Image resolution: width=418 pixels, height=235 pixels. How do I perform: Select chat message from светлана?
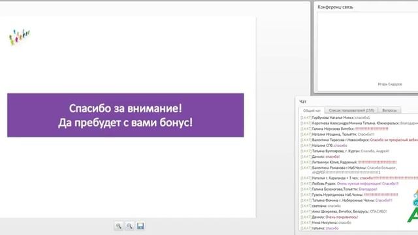321,206
